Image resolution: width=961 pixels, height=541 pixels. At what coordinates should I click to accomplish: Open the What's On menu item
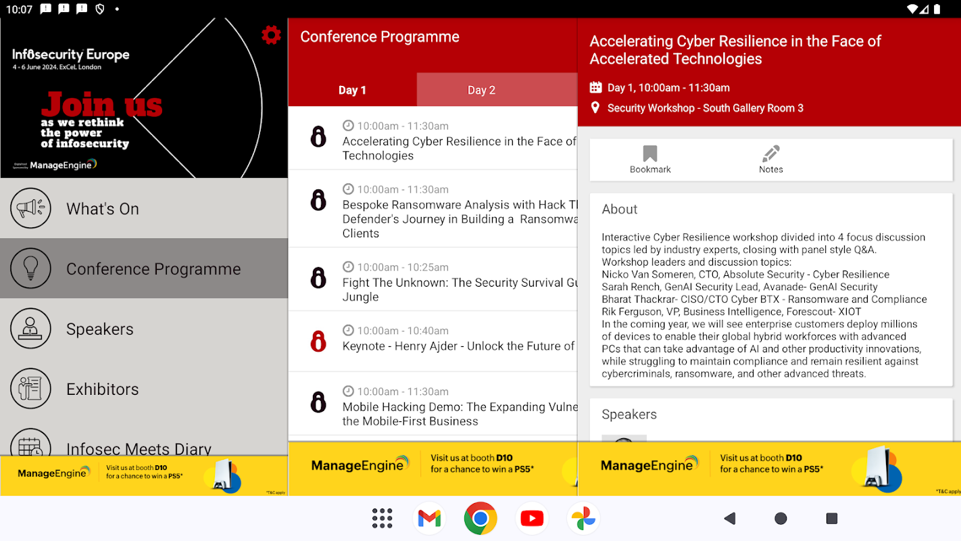tap(144, 208)
